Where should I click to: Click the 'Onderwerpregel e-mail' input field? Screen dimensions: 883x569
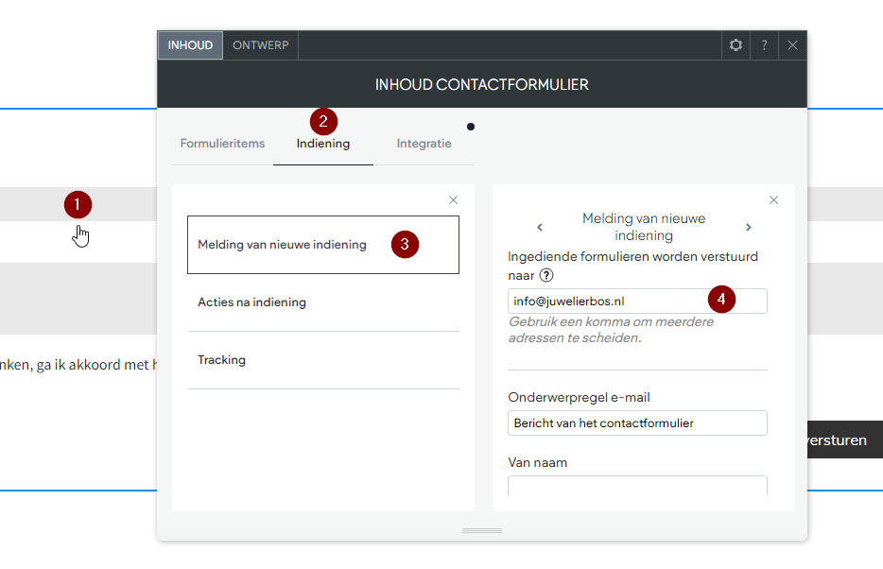pos(637,422)
